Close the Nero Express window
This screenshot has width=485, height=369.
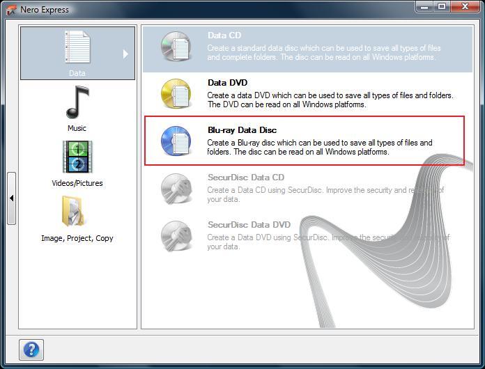465,6
